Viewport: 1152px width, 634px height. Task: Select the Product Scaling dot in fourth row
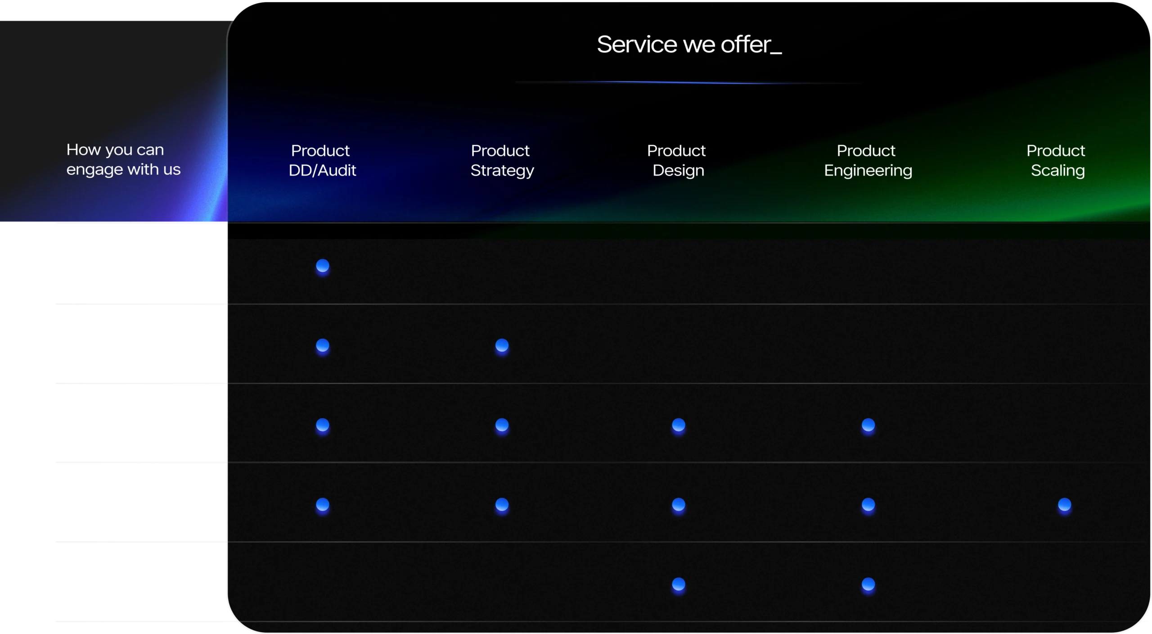[1064, 504]
